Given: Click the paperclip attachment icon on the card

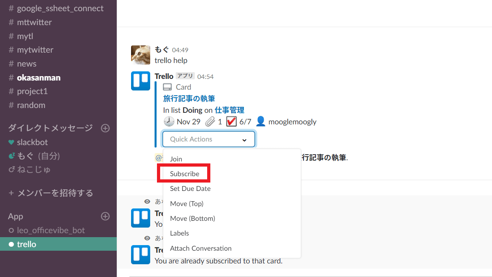Looking at the screenshot, I should (210, 122).
